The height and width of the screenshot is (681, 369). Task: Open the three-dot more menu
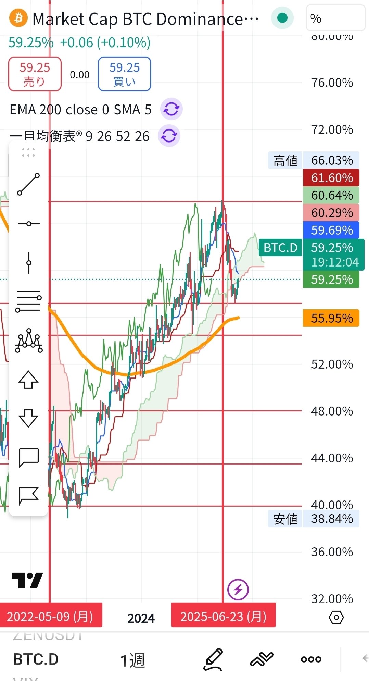point(311,659)
